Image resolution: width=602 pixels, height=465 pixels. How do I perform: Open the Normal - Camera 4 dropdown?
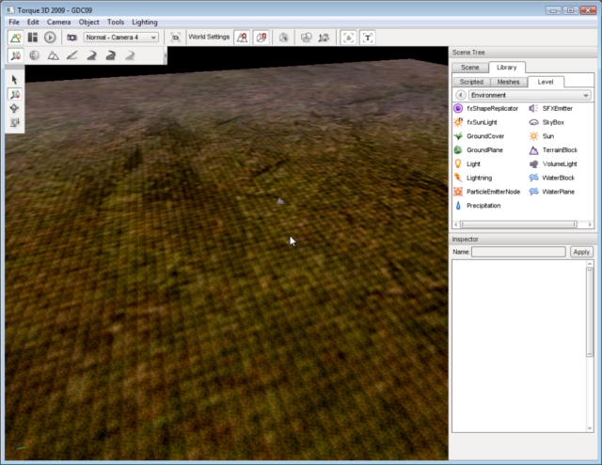(121, 37)
